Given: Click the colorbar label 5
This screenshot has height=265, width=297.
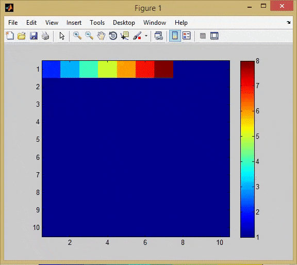Looking at the screenshot, I should tap(257, 136).
